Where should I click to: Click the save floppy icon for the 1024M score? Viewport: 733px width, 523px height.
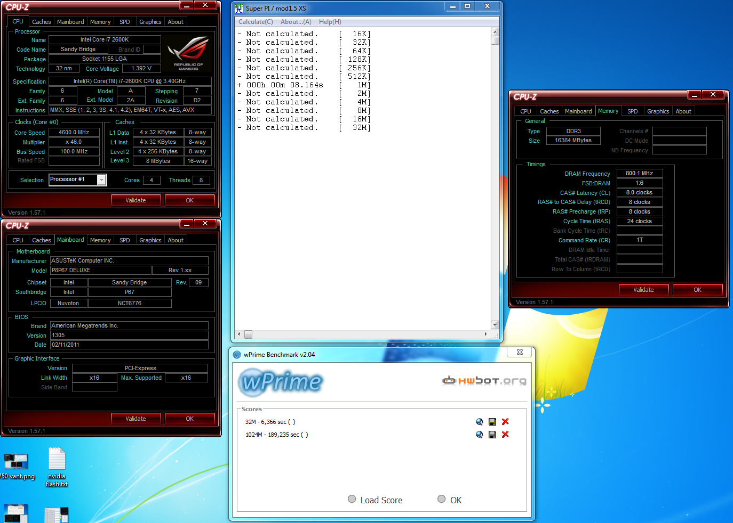click(x=492, y=435)
